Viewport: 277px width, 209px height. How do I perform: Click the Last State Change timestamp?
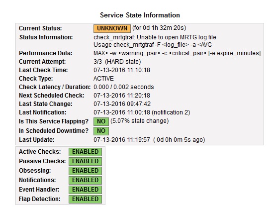click(x=122, y=104)
